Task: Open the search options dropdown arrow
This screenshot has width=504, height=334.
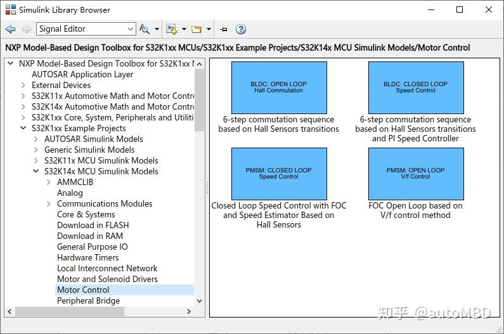Action: tap(157, 29)
